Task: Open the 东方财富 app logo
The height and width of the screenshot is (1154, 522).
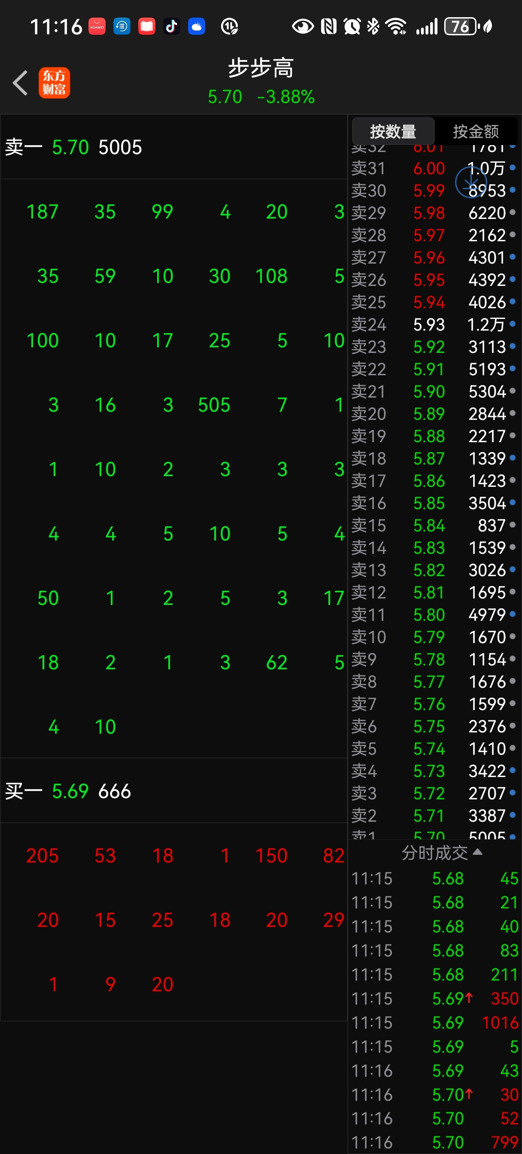Action: (x=54, y=83)
